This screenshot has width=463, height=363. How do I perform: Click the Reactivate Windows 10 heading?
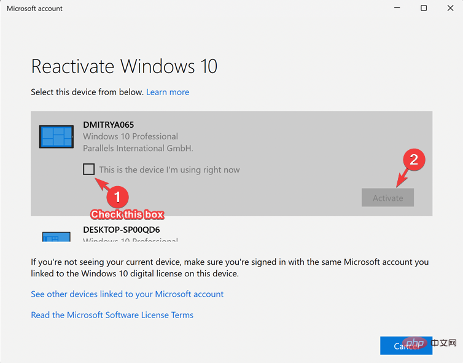(x=124, y=66)
